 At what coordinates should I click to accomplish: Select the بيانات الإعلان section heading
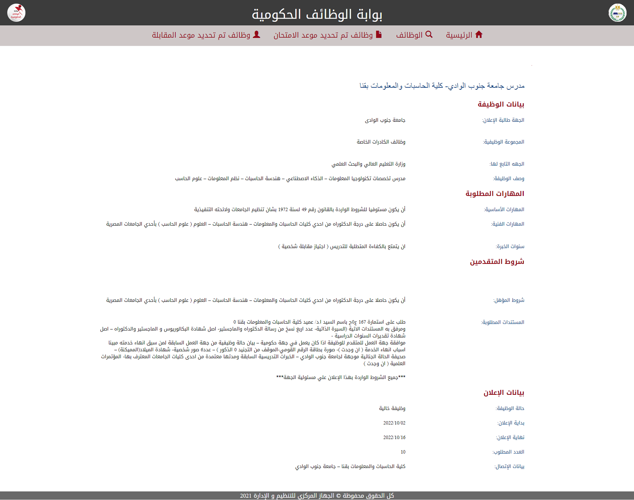click(x=503, y=392)
